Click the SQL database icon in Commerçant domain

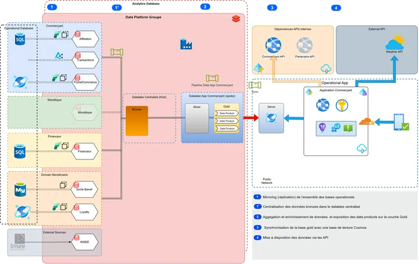tap(20, 39)
